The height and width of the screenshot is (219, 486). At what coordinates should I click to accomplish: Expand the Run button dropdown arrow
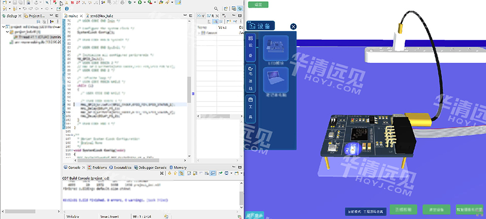(144, 2)
